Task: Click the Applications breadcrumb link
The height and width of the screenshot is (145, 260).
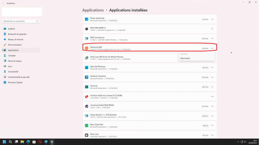Action: pos(93,10)
